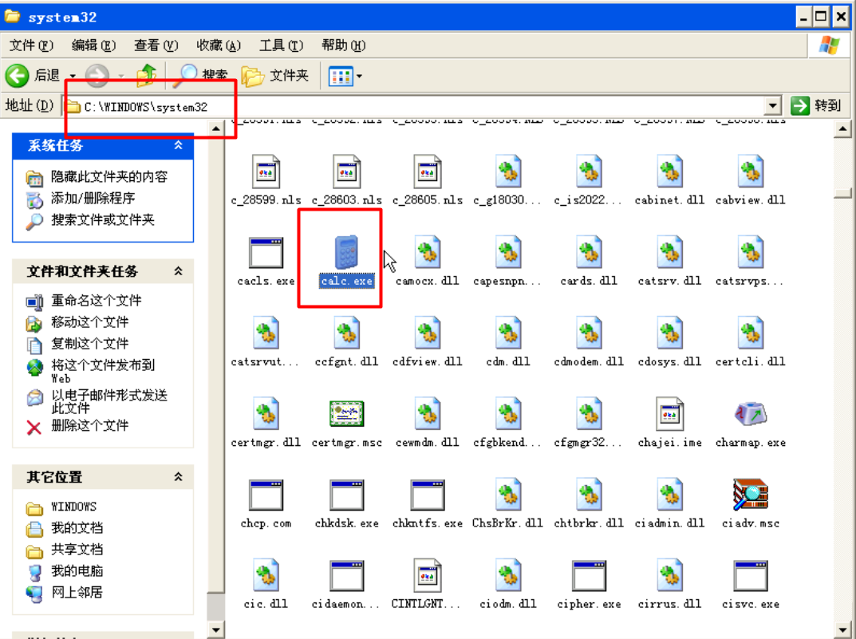Screen dimensions: 856x639
Task: Click 搜索文件或文件夹 link
Action: point(103,220)
